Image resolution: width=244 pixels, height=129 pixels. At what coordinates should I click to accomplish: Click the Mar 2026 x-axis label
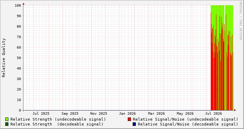click(x=156, y=114)
